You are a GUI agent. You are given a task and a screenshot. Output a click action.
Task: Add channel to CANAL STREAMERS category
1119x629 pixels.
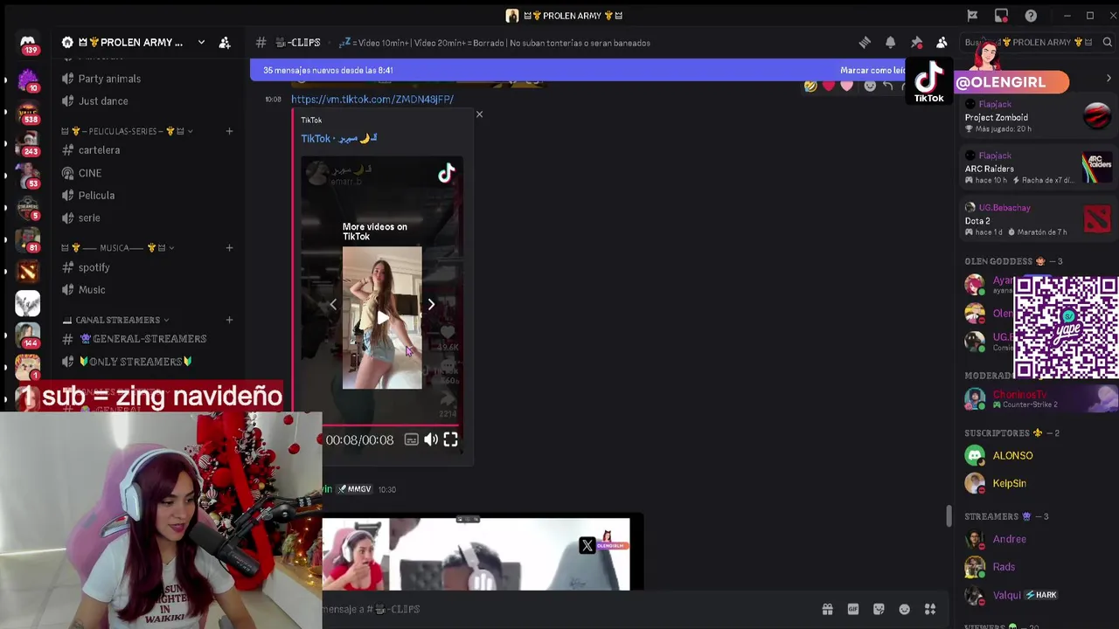point(229,320)
